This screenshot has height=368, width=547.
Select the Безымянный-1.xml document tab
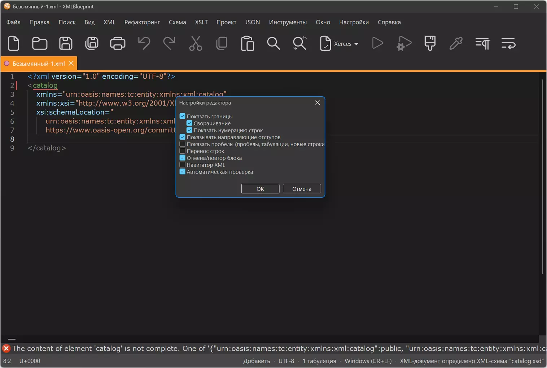(39, 63)
